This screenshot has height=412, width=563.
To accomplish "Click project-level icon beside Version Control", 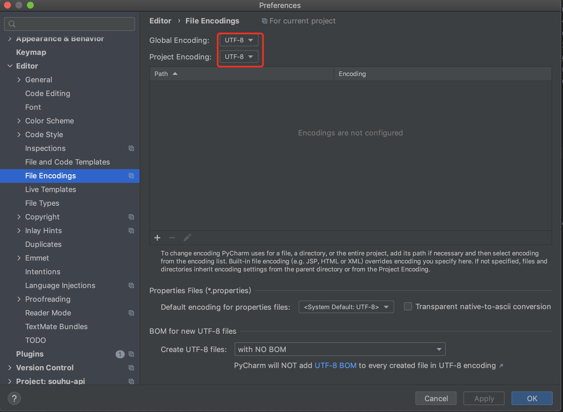I will pyautogui.click(x=131, y=368).
